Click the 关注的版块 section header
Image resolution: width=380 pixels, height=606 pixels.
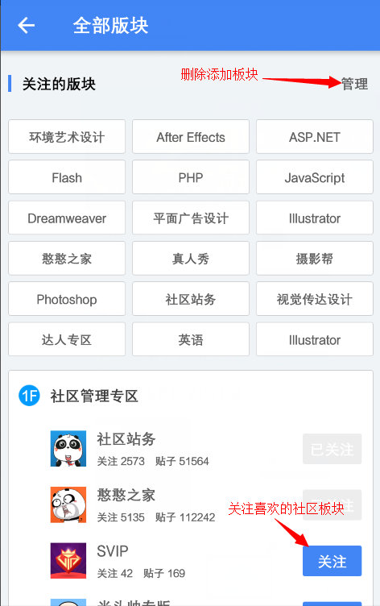tap(59, 84)
